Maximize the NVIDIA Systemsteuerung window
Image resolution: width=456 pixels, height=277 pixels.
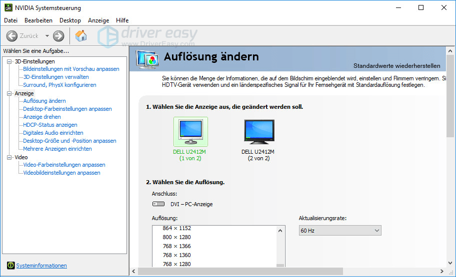click(x=421, y=8)
